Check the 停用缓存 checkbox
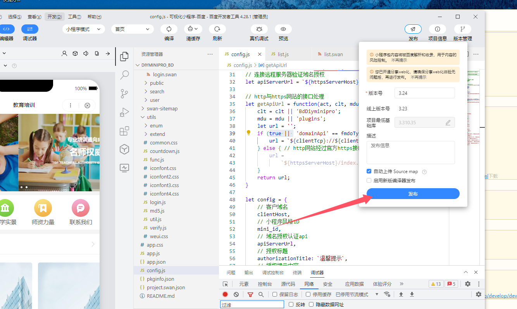Image resolution: width=517 pixels, height=309 pixels. click(308, 294)
